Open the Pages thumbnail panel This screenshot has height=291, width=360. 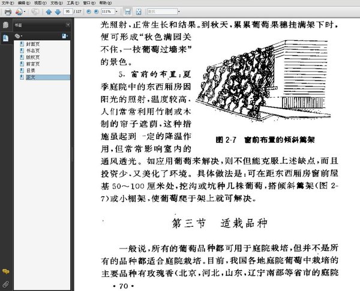click(x=5, y=25)
